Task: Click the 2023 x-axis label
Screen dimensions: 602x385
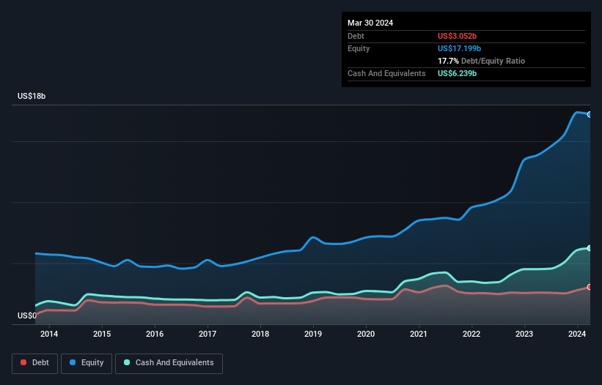Action: coord(524,334)
